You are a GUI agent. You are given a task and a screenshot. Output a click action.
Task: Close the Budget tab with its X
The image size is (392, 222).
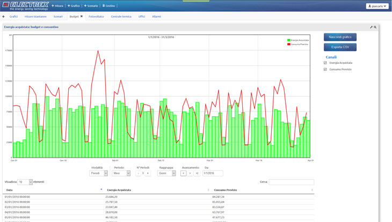click(82, 17)
